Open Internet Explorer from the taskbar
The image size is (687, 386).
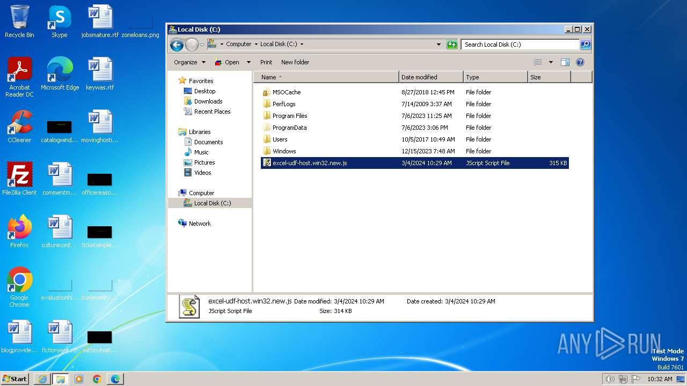(42, 379)
